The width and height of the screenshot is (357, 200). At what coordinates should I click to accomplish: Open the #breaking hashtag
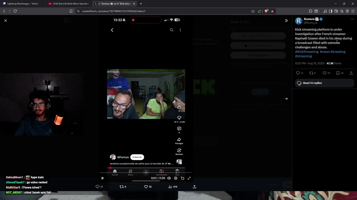[x=338, y=52]
